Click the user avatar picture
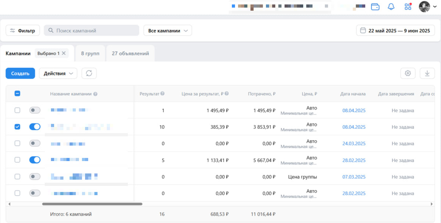 point(424,7)
